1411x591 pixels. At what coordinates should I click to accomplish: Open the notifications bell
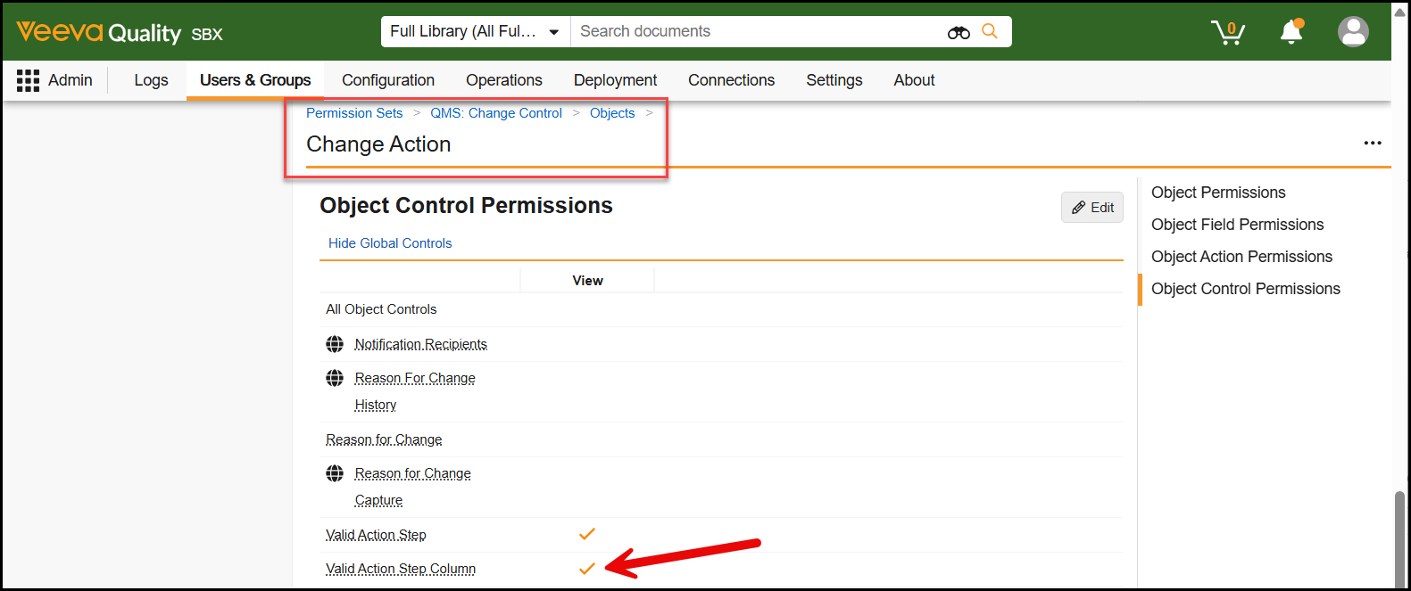click(1291, 32)
